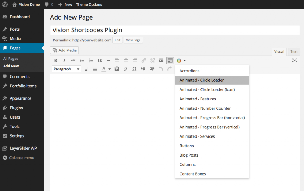Open the Users menu
The image size is (304, 191).
click(x=22, y=117)
